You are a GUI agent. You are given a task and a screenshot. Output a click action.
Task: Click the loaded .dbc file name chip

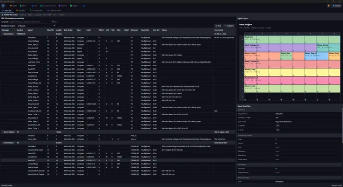coord(10,15)
